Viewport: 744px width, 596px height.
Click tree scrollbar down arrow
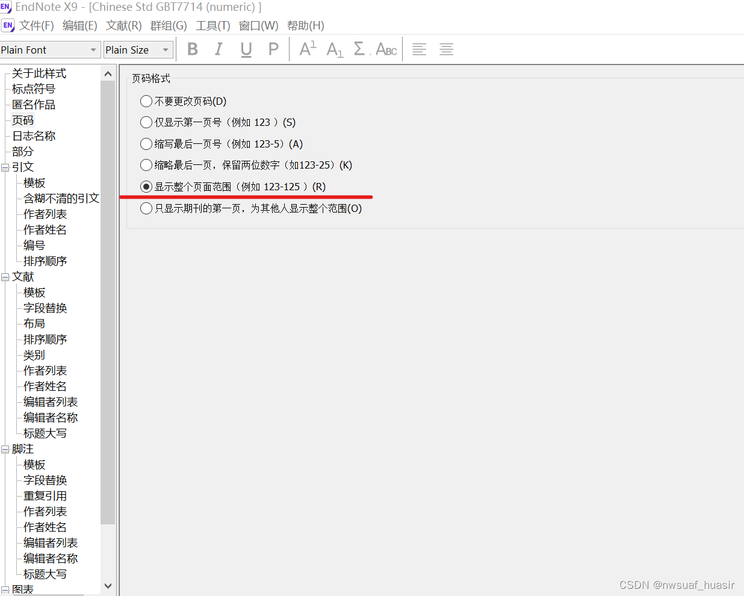[108, 586]
